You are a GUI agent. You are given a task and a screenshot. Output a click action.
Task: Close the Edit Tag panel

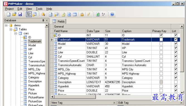coord(181,103)
